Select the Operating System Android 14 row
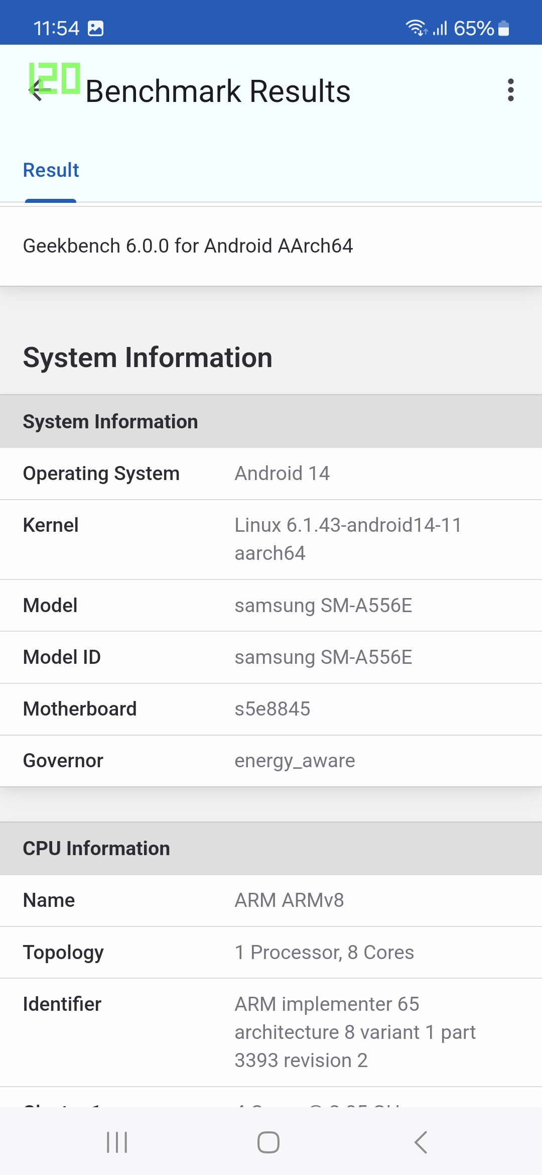Image resolution: width=542 pixels, height=1175 pixels. click(x=271, y=474)
